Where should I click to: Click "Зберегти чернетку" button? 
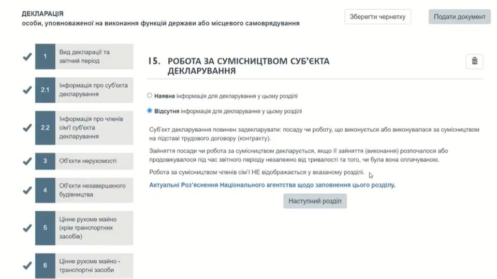point(378,17)
